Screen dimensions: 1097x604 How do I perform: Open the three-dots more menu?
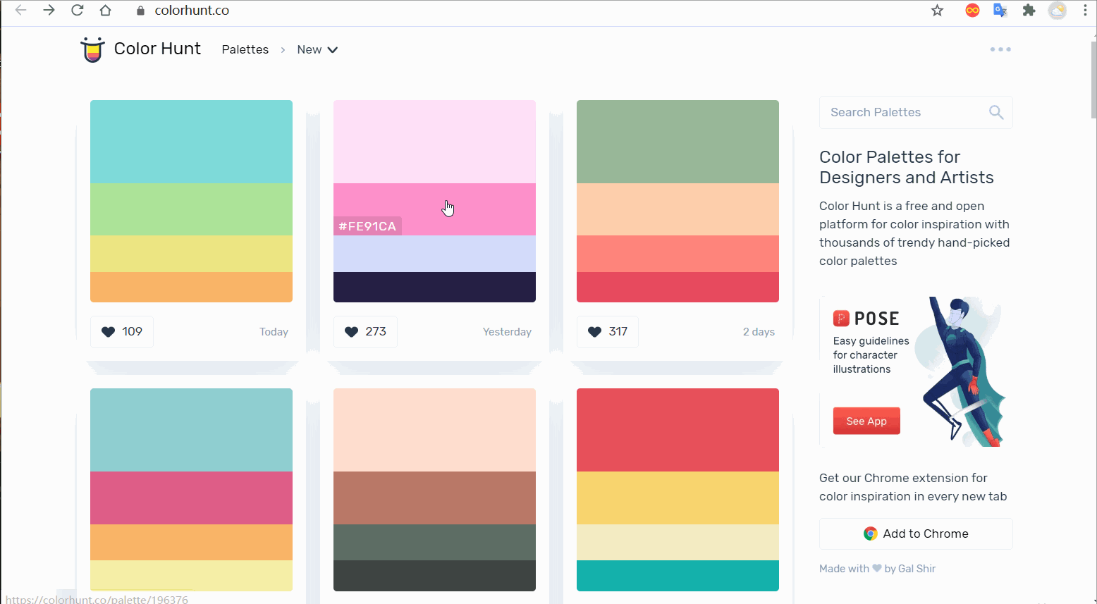tap(1000, 49)
